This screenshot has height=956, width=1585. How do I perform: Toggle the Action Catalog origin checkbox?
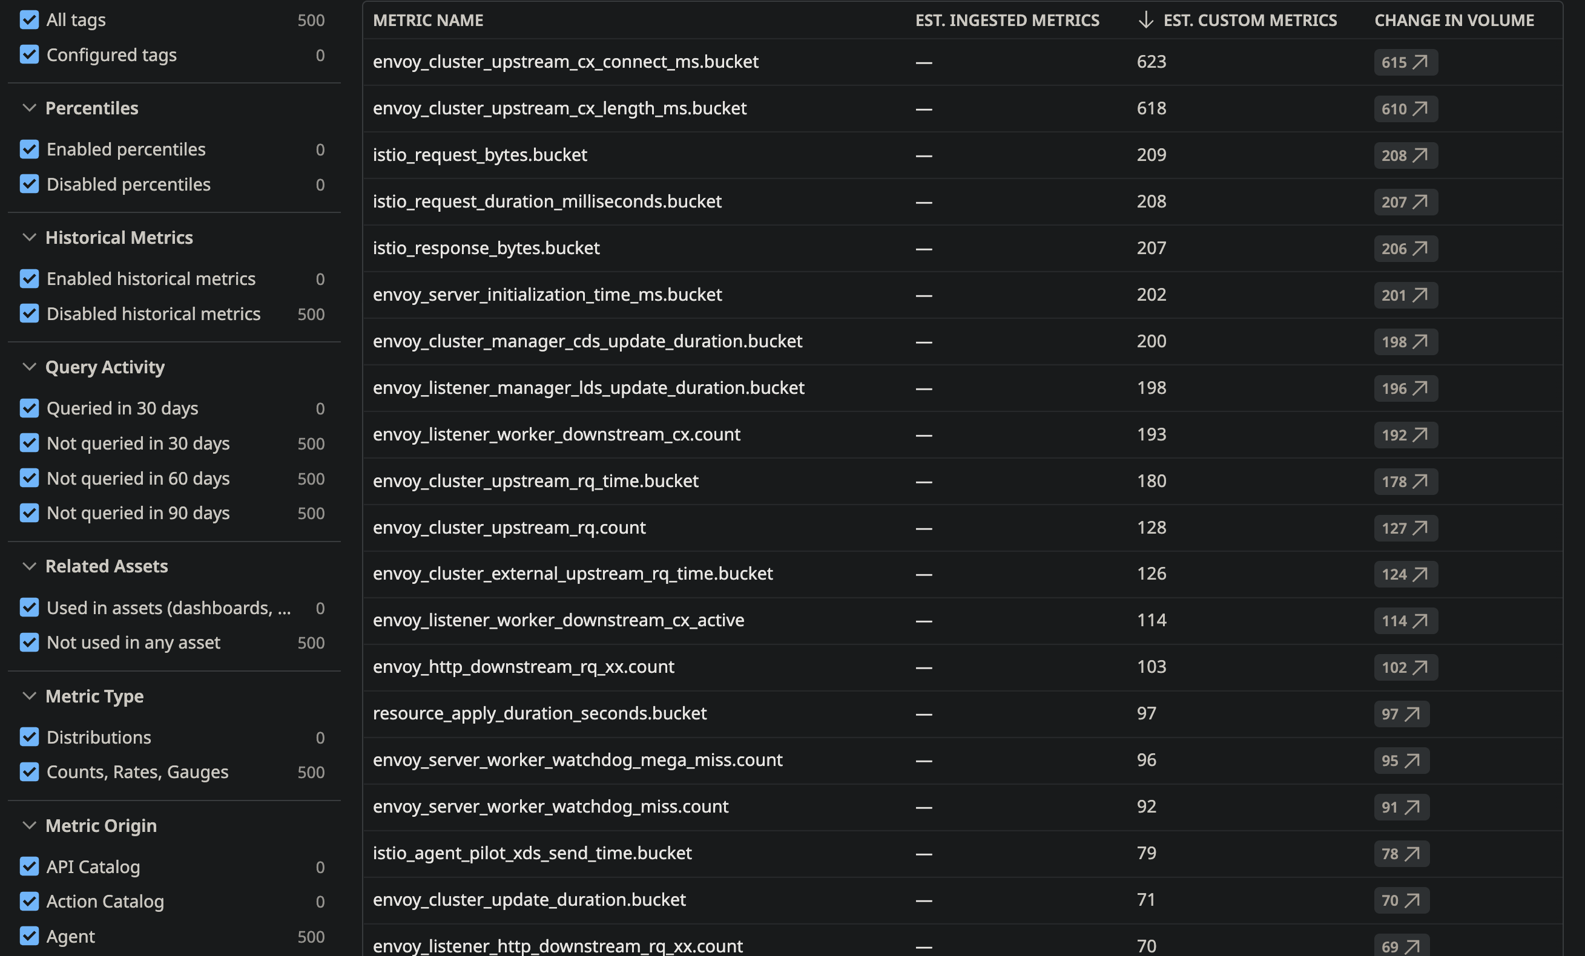(x=29, y=902)
